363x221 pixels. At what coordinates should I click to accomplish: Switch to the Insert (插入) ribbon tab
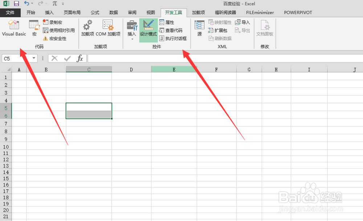pyautogui.click(x=49, y=12)
